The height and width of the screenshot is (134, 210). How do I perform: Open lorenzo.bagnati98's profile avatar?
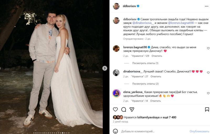116,49
